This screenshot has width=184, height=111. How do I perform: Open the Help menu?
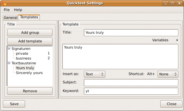18,10
